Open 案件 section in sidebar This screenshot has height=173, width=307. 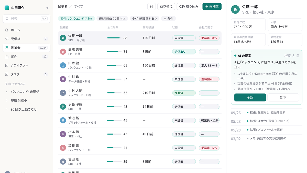click(26, 56)
